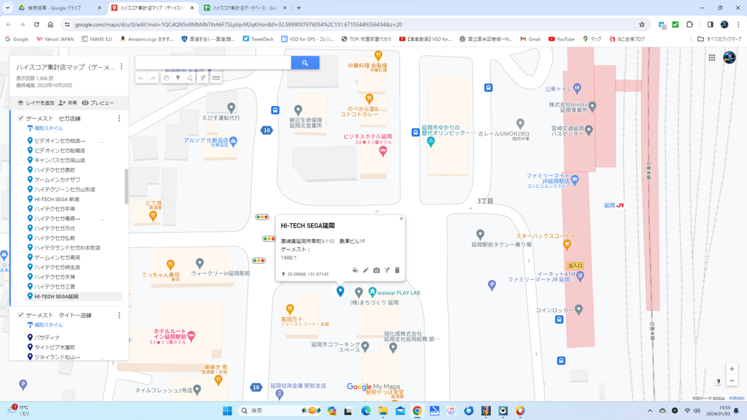Screen dimensions: 747x420
Task: Open the TweetDeck bookmark
Action: pyautogui.click(x=258, y=39)
